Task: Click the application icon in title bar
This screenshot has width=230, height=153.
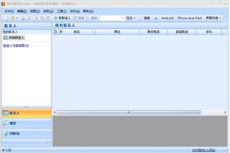Action: point(3,4)
